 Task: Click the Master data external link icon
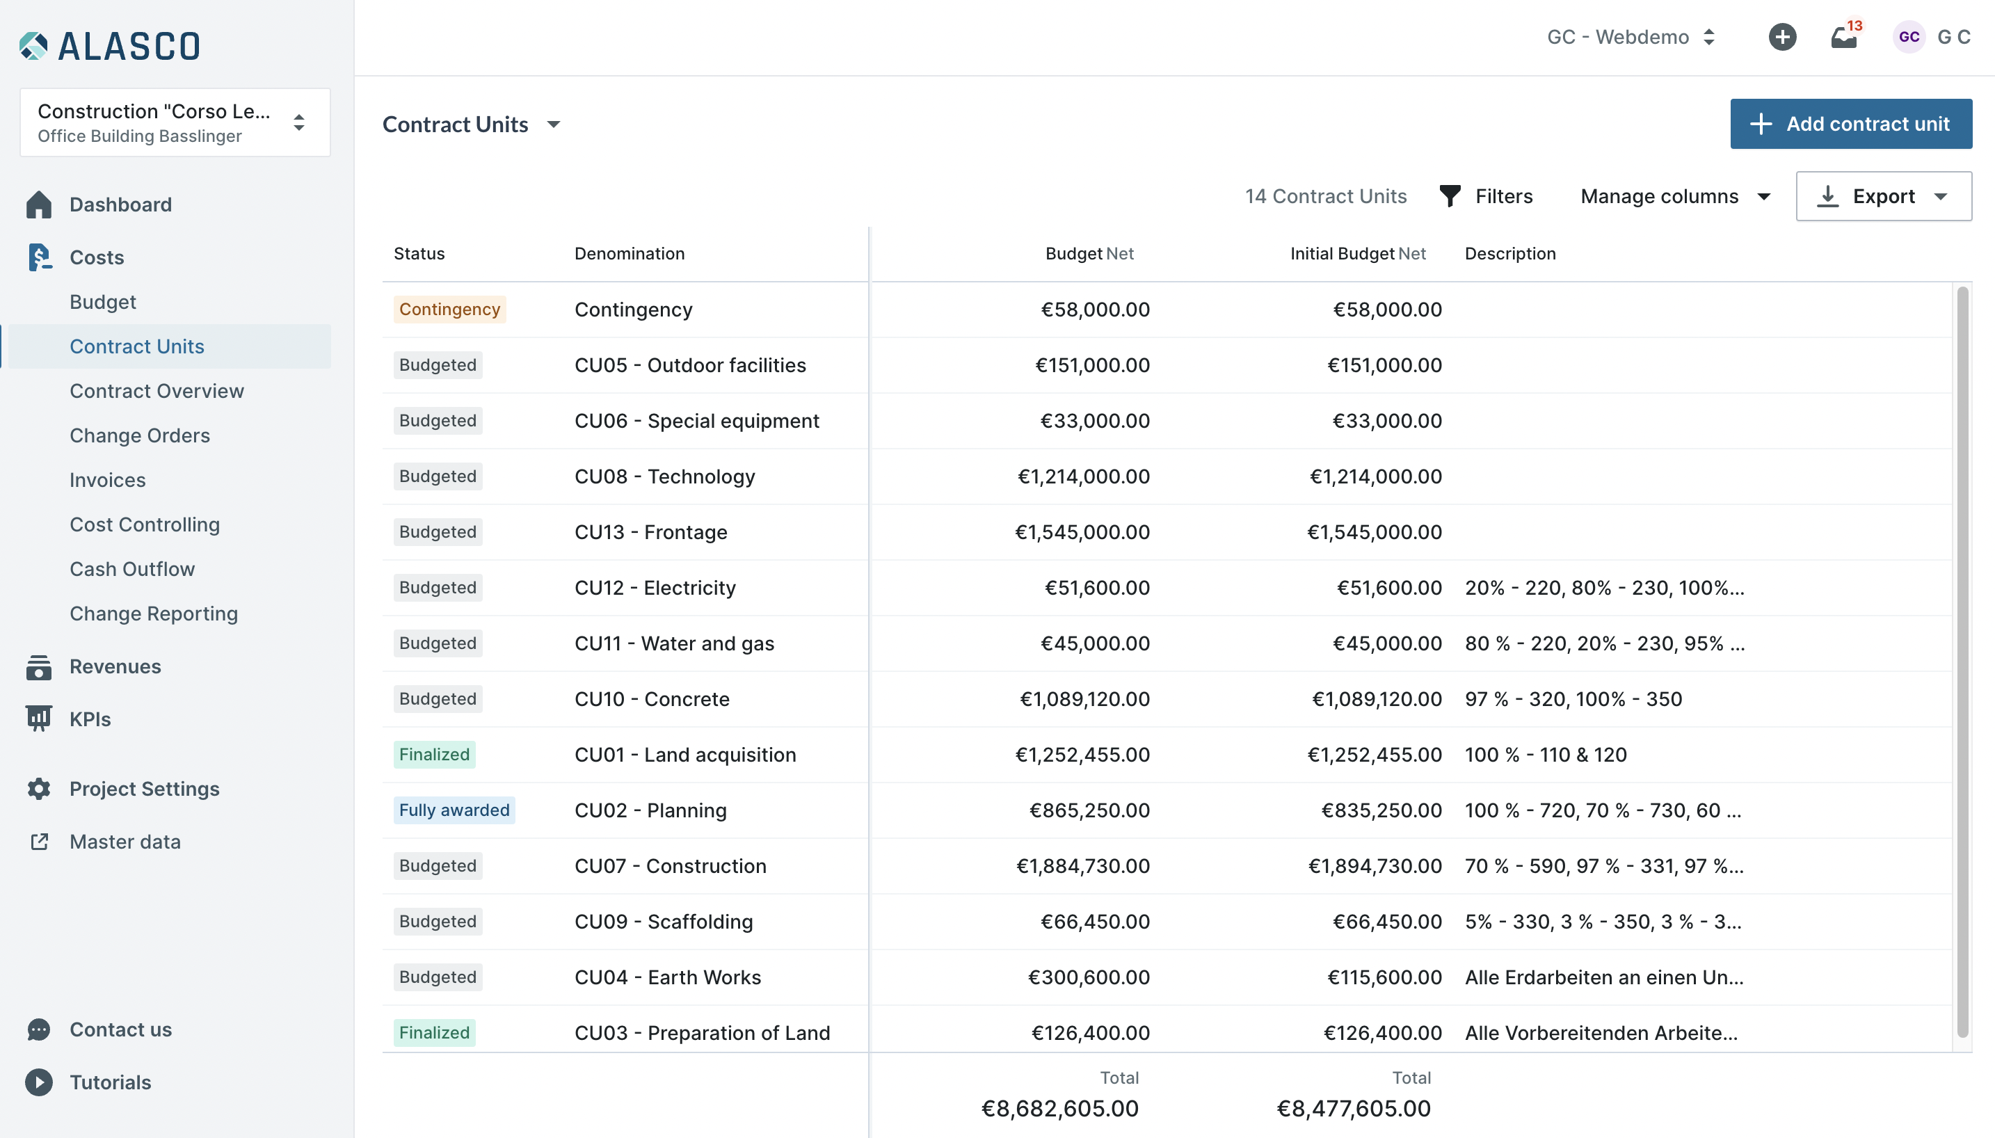point(38,842)
